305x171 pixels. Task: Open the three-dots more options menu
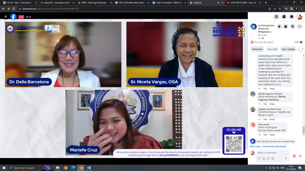(x=299, y=27)
